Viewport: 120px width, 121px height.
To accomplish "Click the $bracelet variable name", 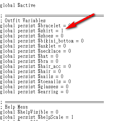I will pyautogui.click(x=49, y=26).
